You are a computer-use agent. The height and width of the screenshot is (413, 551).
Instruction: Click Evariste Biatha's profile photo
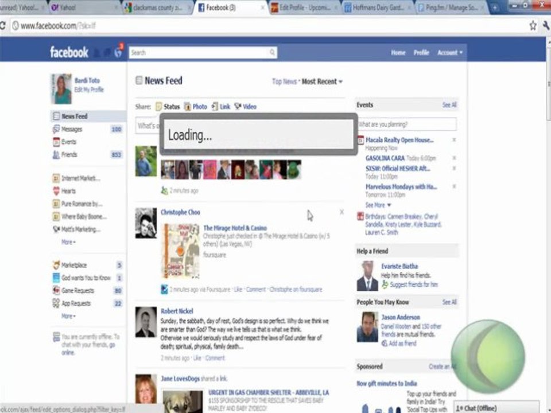coord(367,276)
